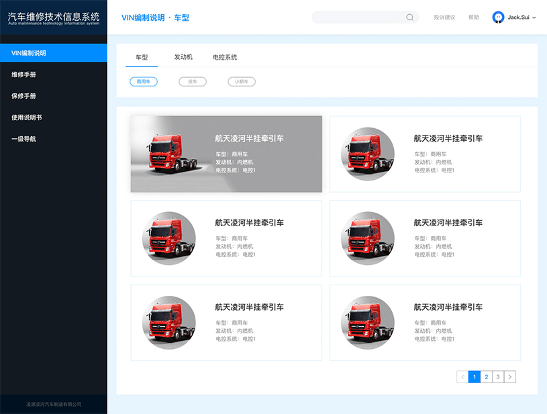Click 航天凌河半挂牵引车 title in middle-left card
The width and height of the screenshot is (547, 414).
[x=249, y=223]
